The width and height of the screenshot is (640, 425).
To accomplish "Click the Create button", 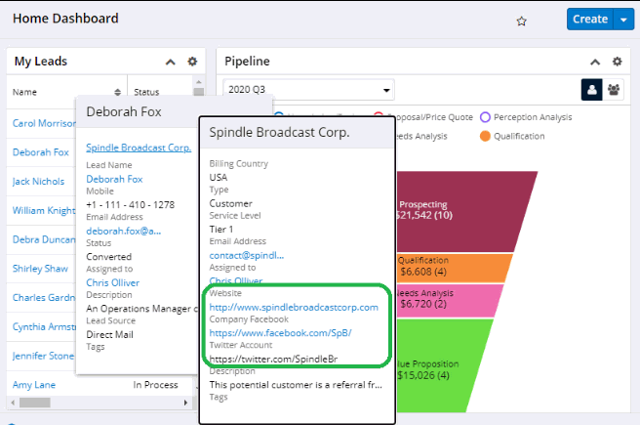I will pos(590,20).
